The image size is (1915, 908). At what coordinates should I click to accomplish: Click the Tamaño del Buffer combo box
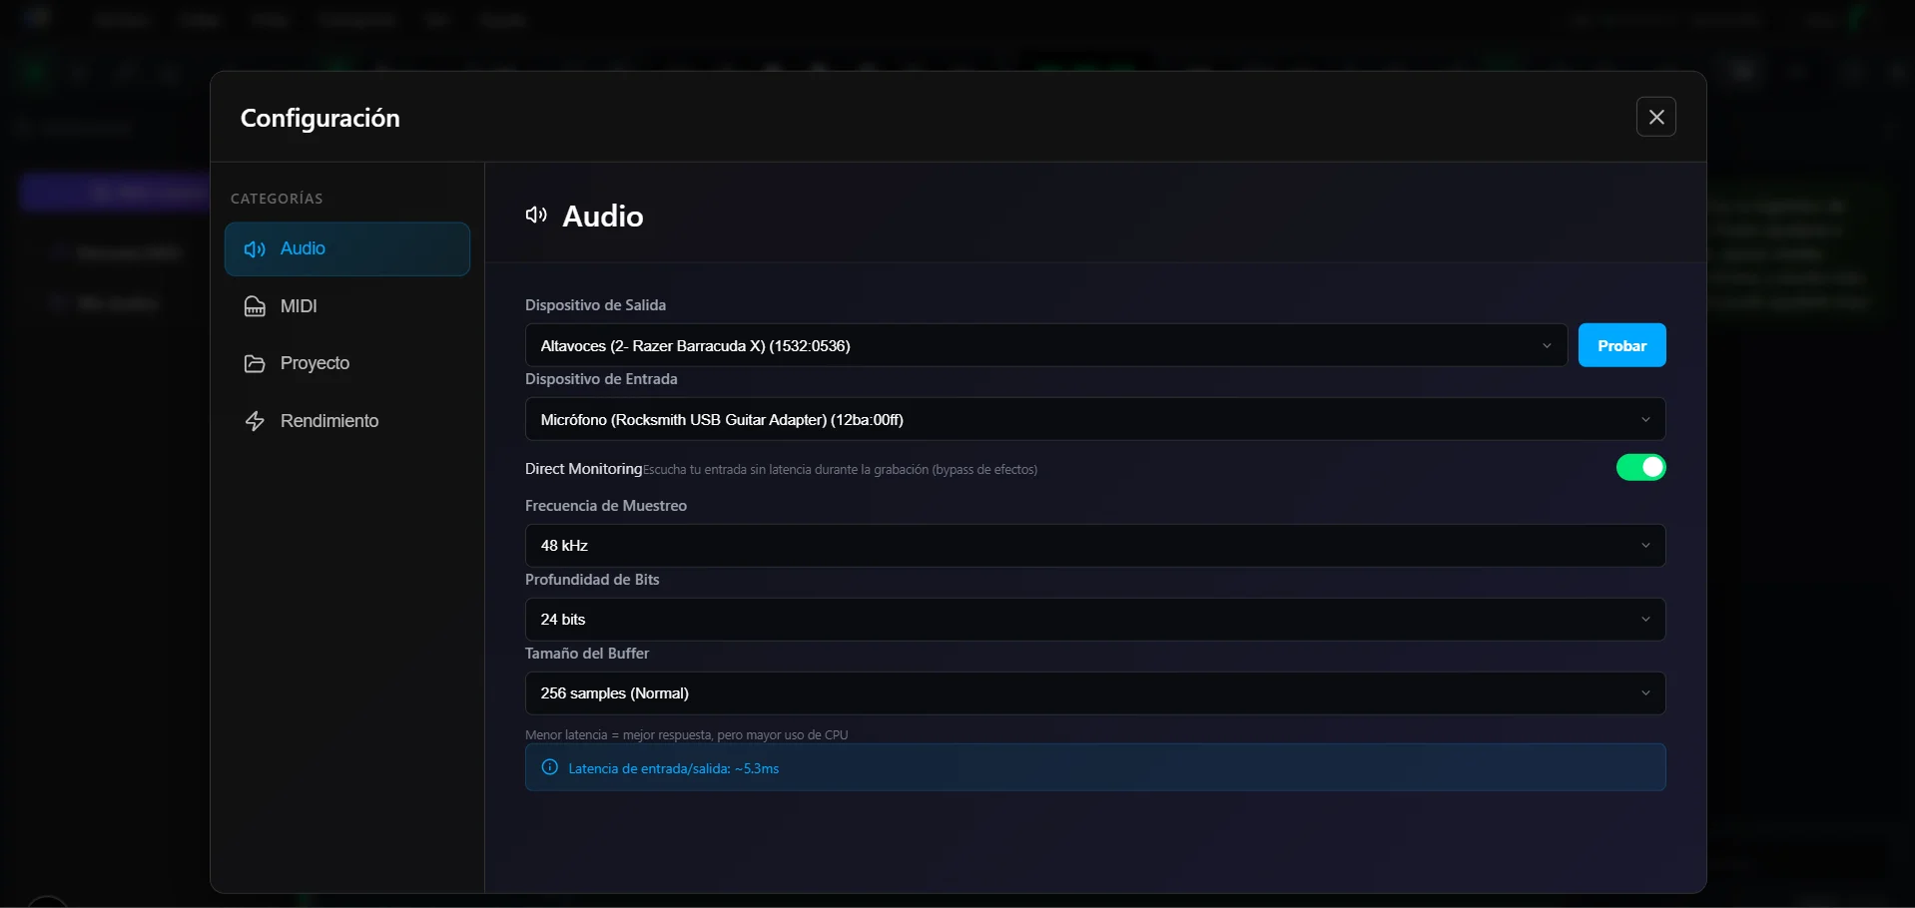coord(1094,693)
